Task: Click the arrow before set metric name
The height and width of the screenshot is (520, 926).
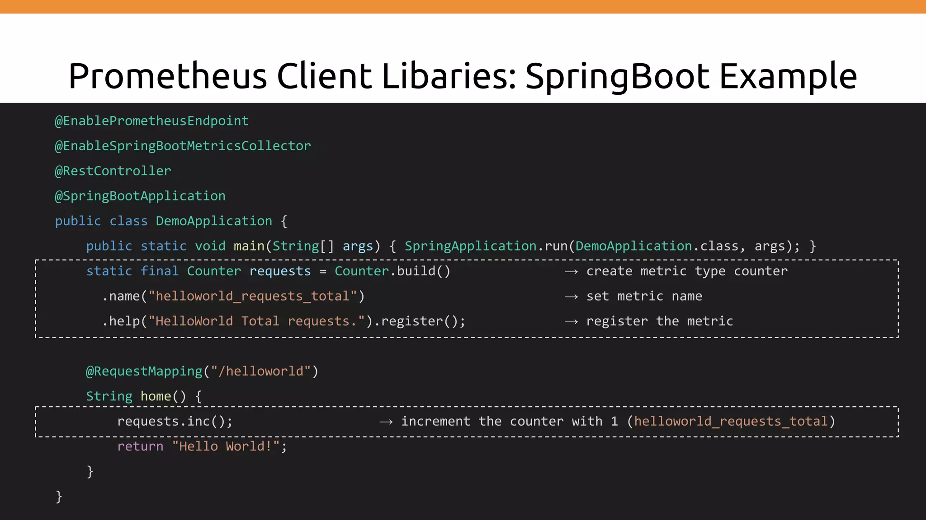Action: (571, 297)
